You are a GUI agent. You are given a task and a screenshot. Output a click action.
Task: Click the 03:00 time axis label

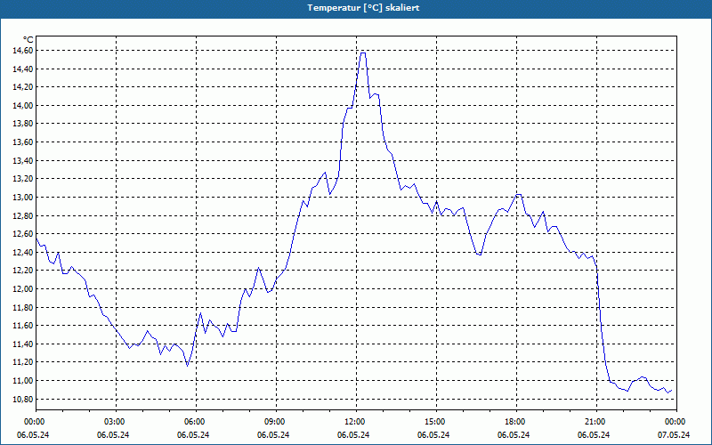(x=116, y=422)
